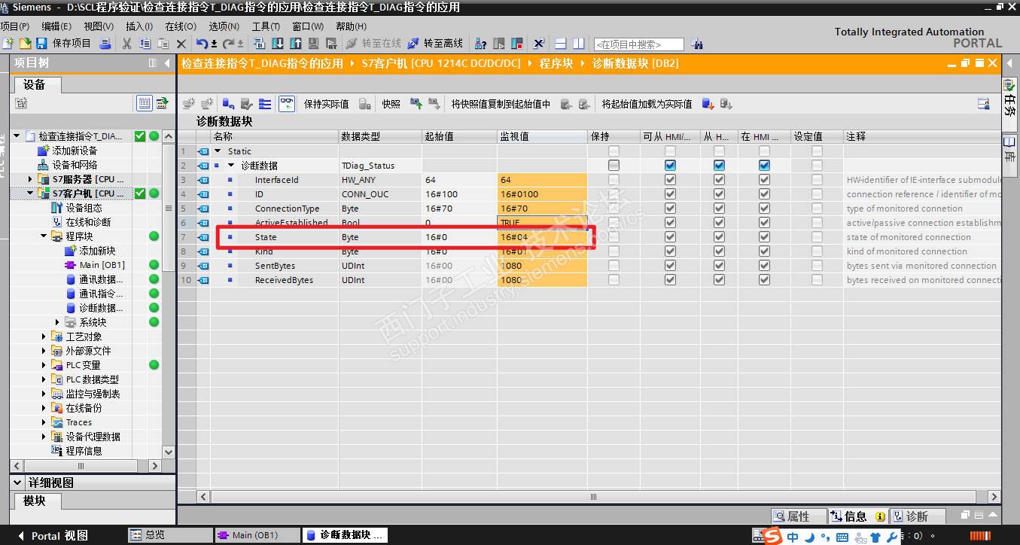Click the undo arrow icon
Screen dimensions: 1020x545
click(201, 44)
